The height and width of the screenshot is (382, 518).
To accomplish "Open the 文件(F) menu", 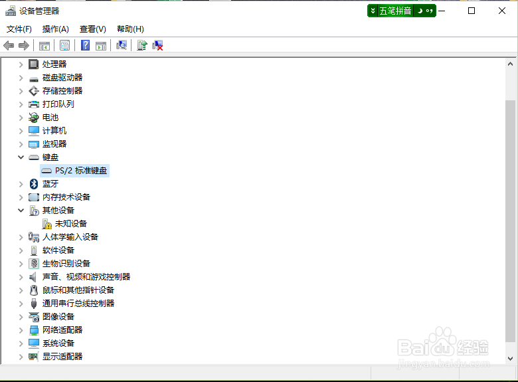I will click(19, 29).
